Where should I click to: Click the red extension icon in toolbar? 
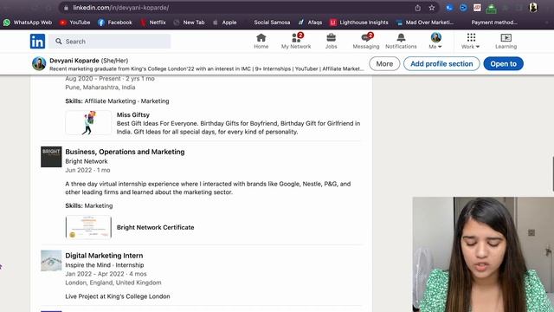[x=477, y=8]
